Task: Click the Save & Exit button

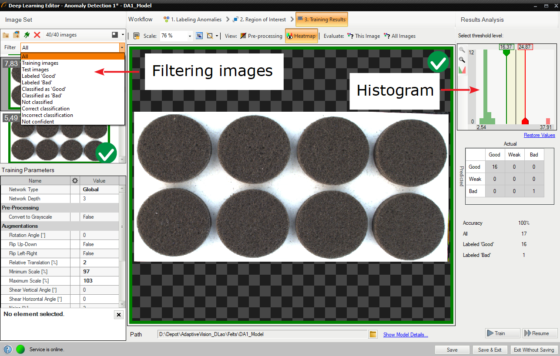Action: pos(490,350)
